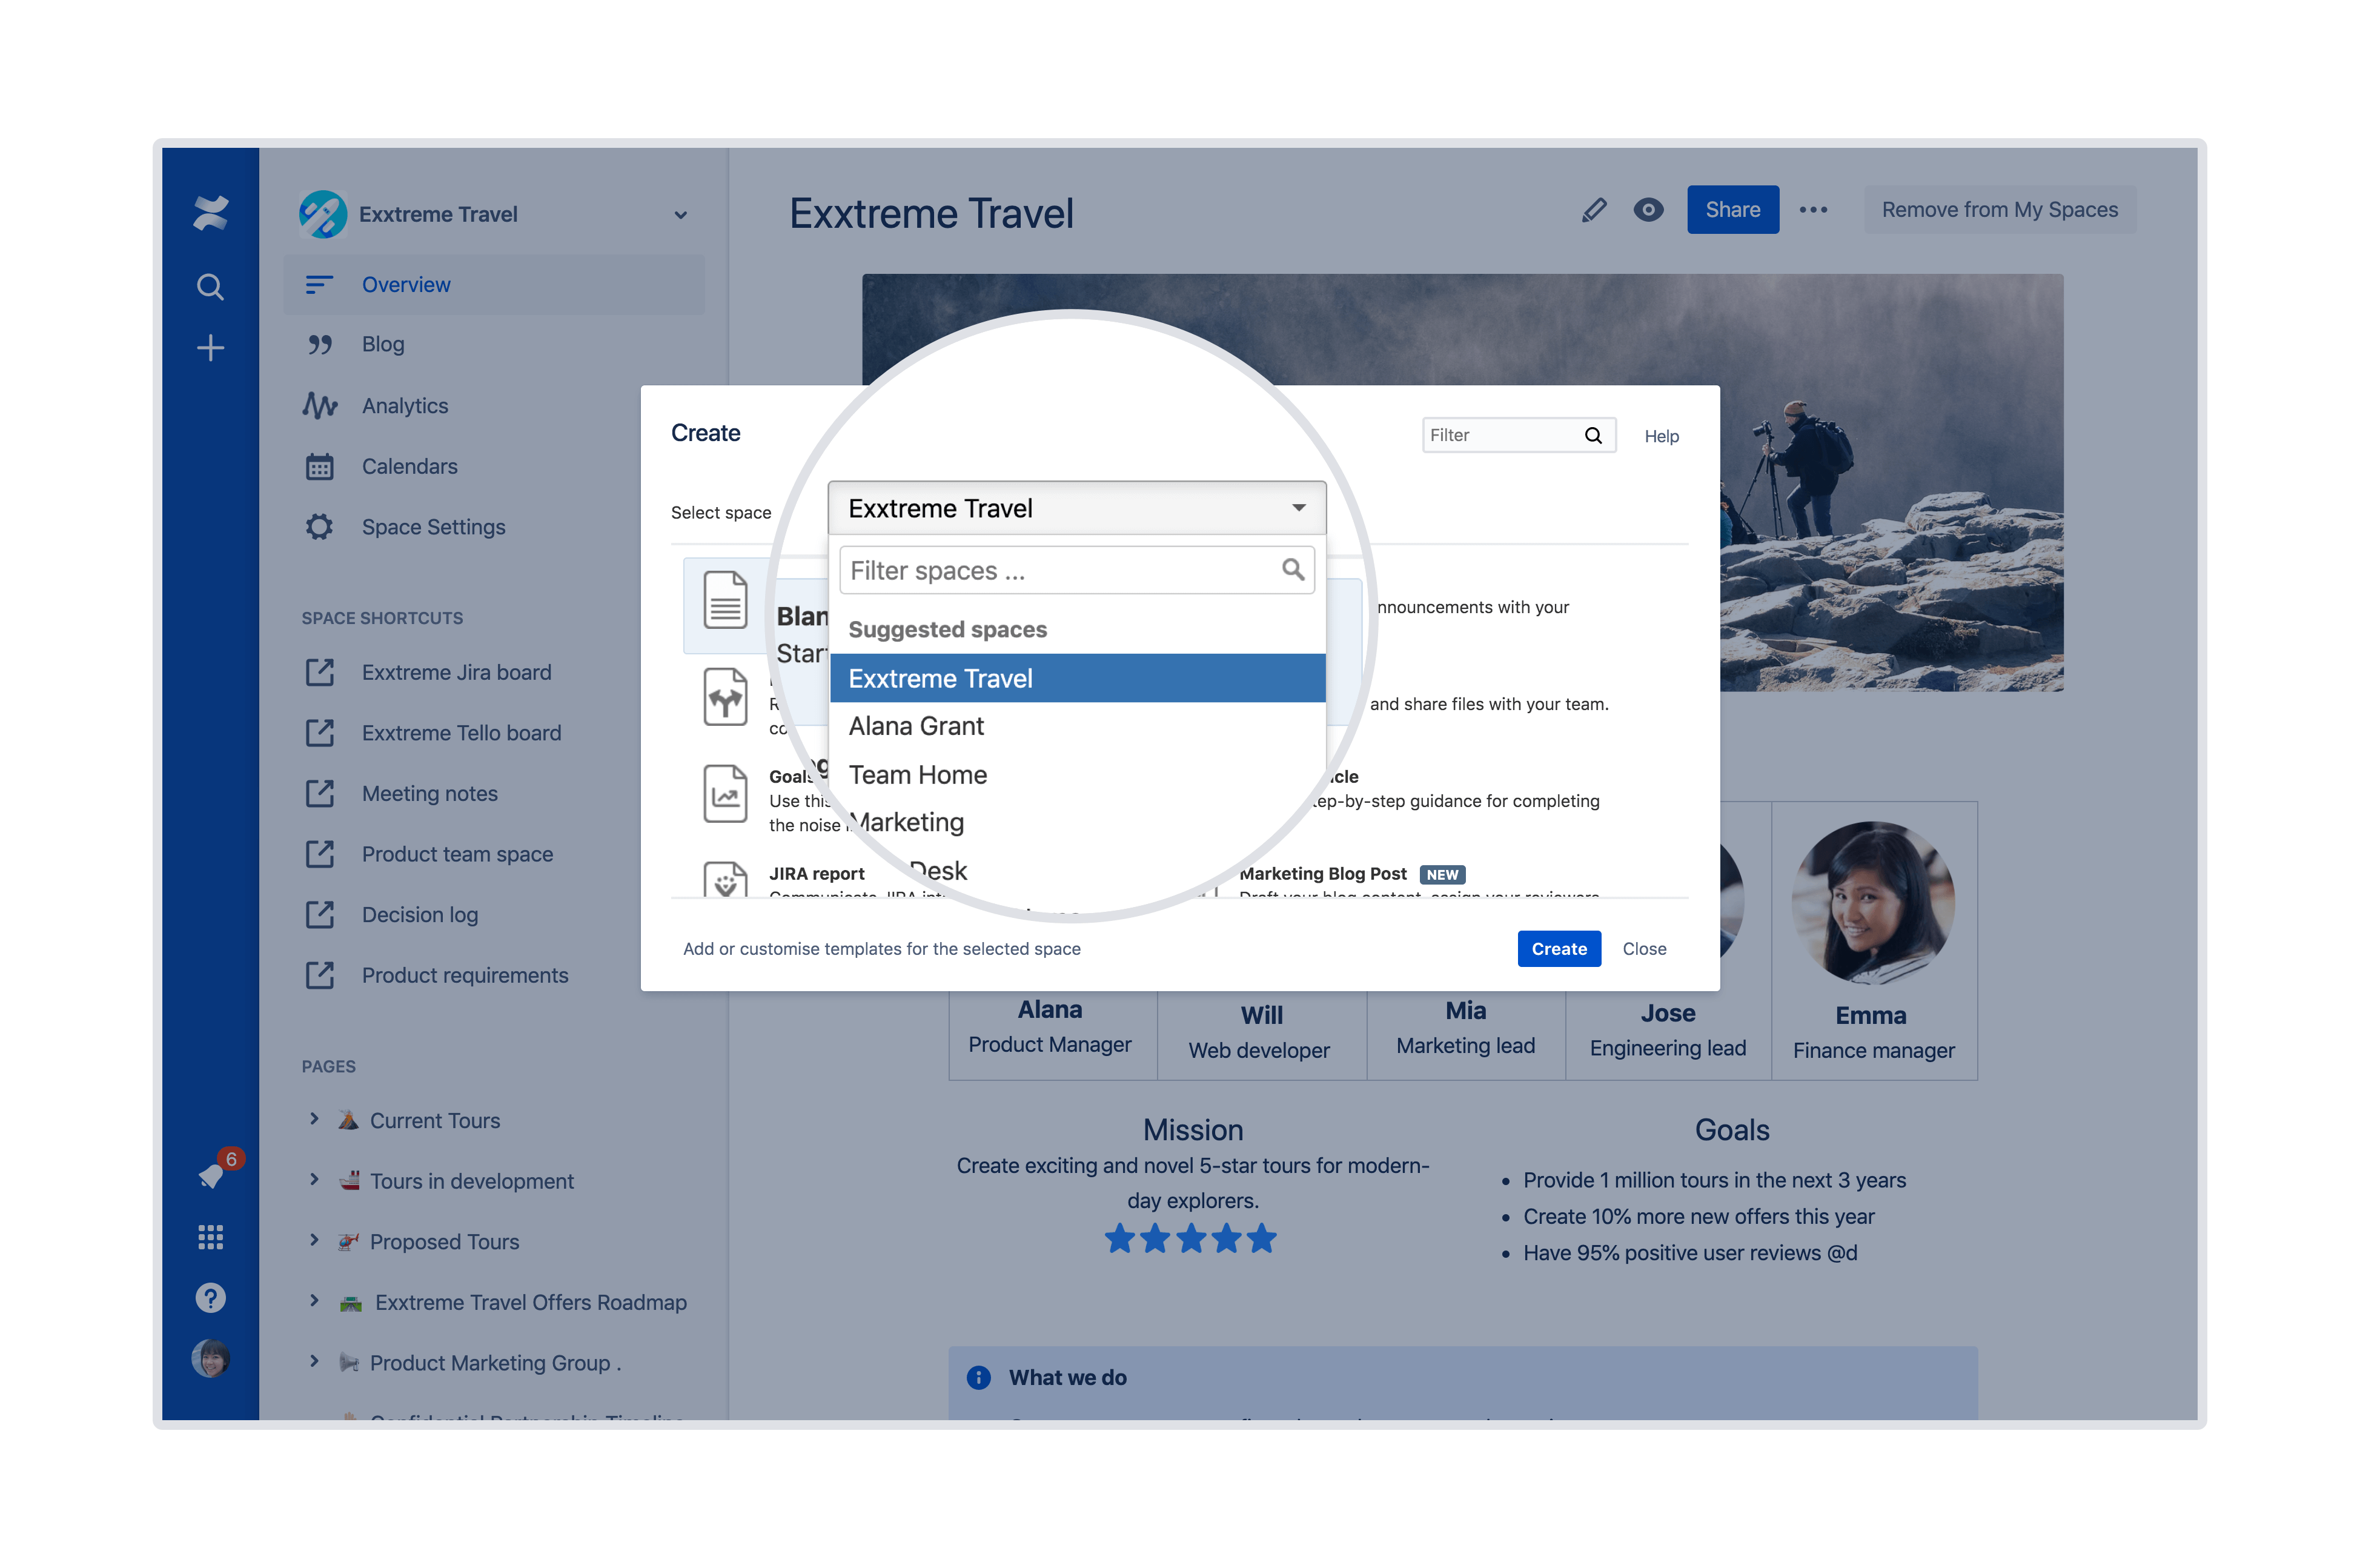Click the pencil edit page icon
This screenshot has width=2360, height=1568.
pyautogui.click(x=1593, y=210)
